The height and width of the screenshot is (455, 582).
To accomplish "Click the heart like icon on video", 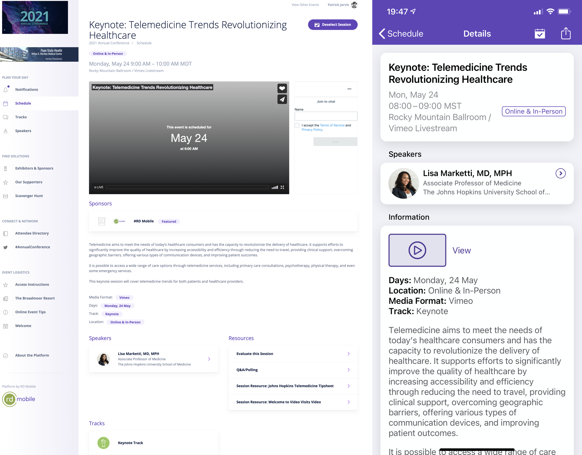I will click(x=282, y=88).
